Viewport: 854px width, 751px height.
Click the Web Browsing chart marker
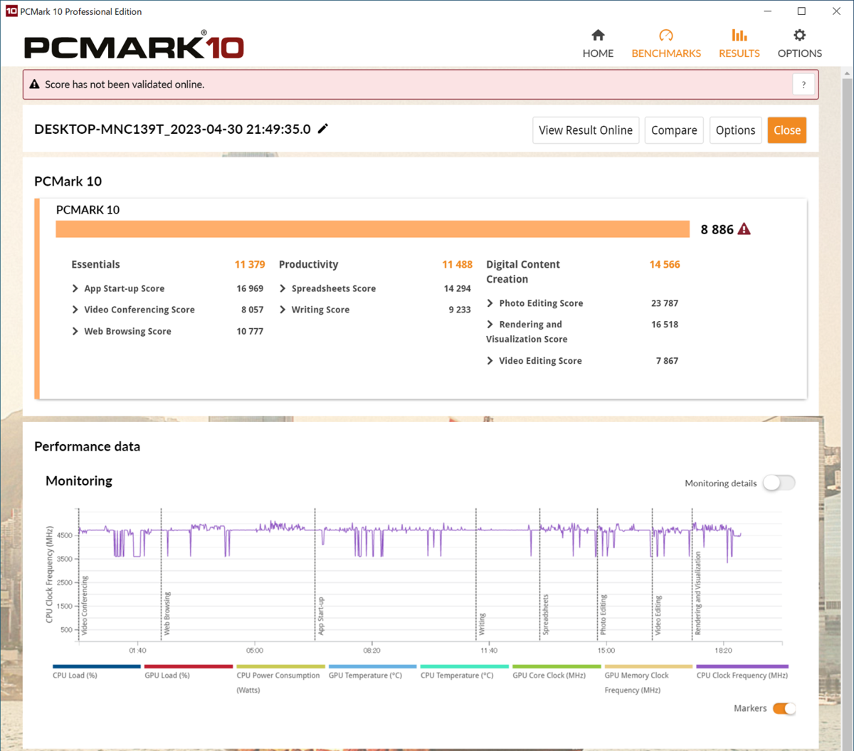[167, 614]
